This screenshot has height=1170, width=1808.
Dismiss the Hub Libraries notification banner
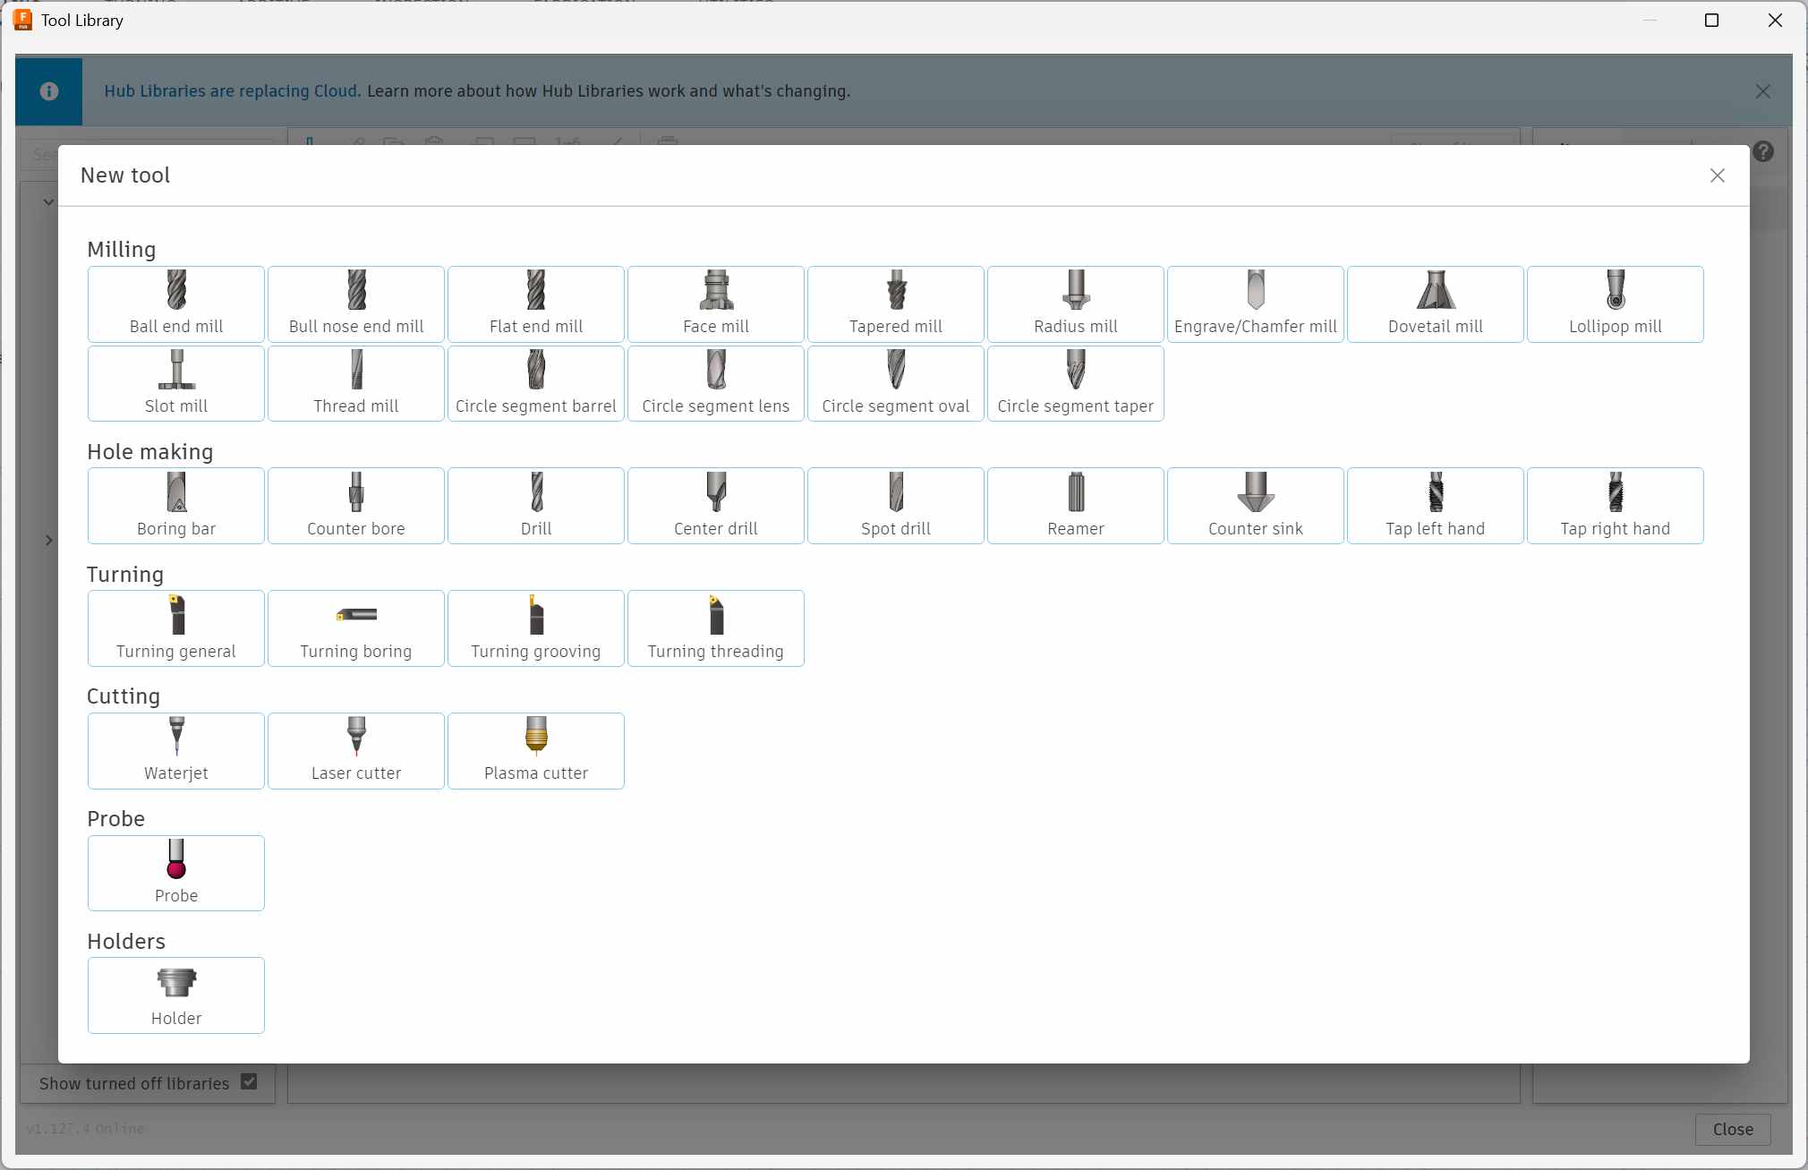pos(1763,90)
